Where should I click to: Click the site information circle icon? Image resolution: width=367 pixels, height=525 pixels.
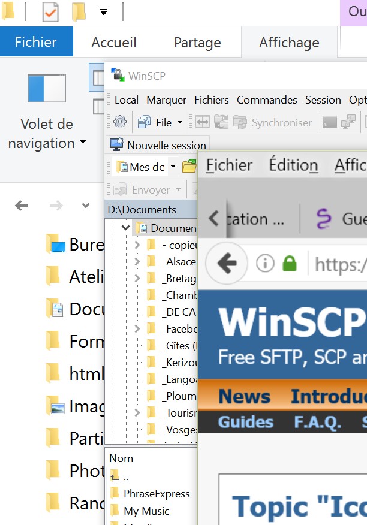pos(264,262)
